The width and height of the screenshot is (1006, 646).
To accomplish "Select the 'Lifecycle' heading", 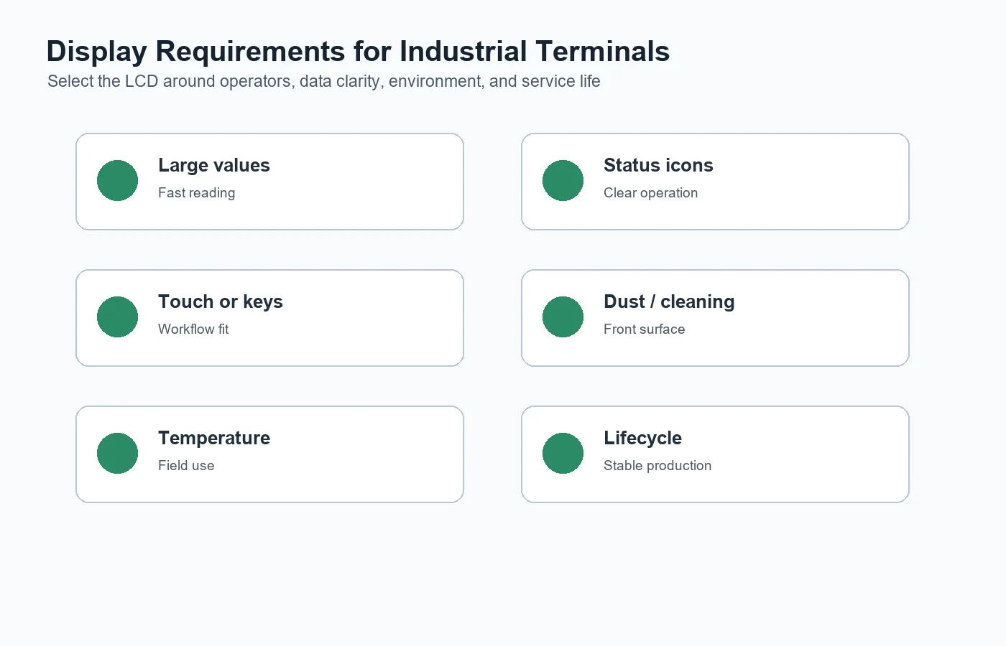I will [642, 438].
